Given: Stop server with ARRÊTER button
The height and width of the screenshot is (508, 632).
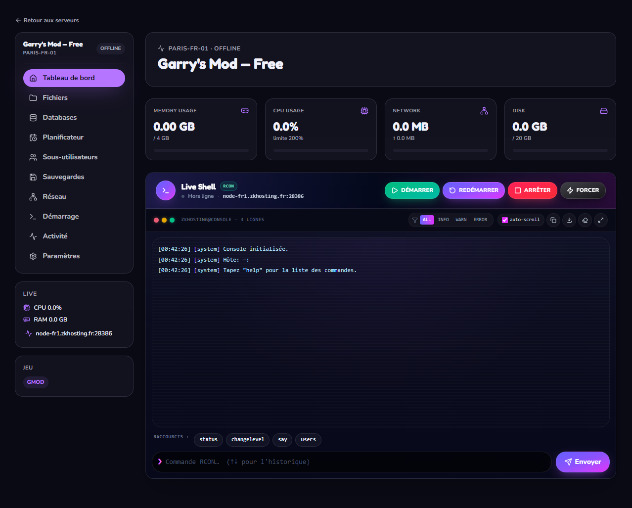Looking at the screenshot, I should (x=533, y=190).
